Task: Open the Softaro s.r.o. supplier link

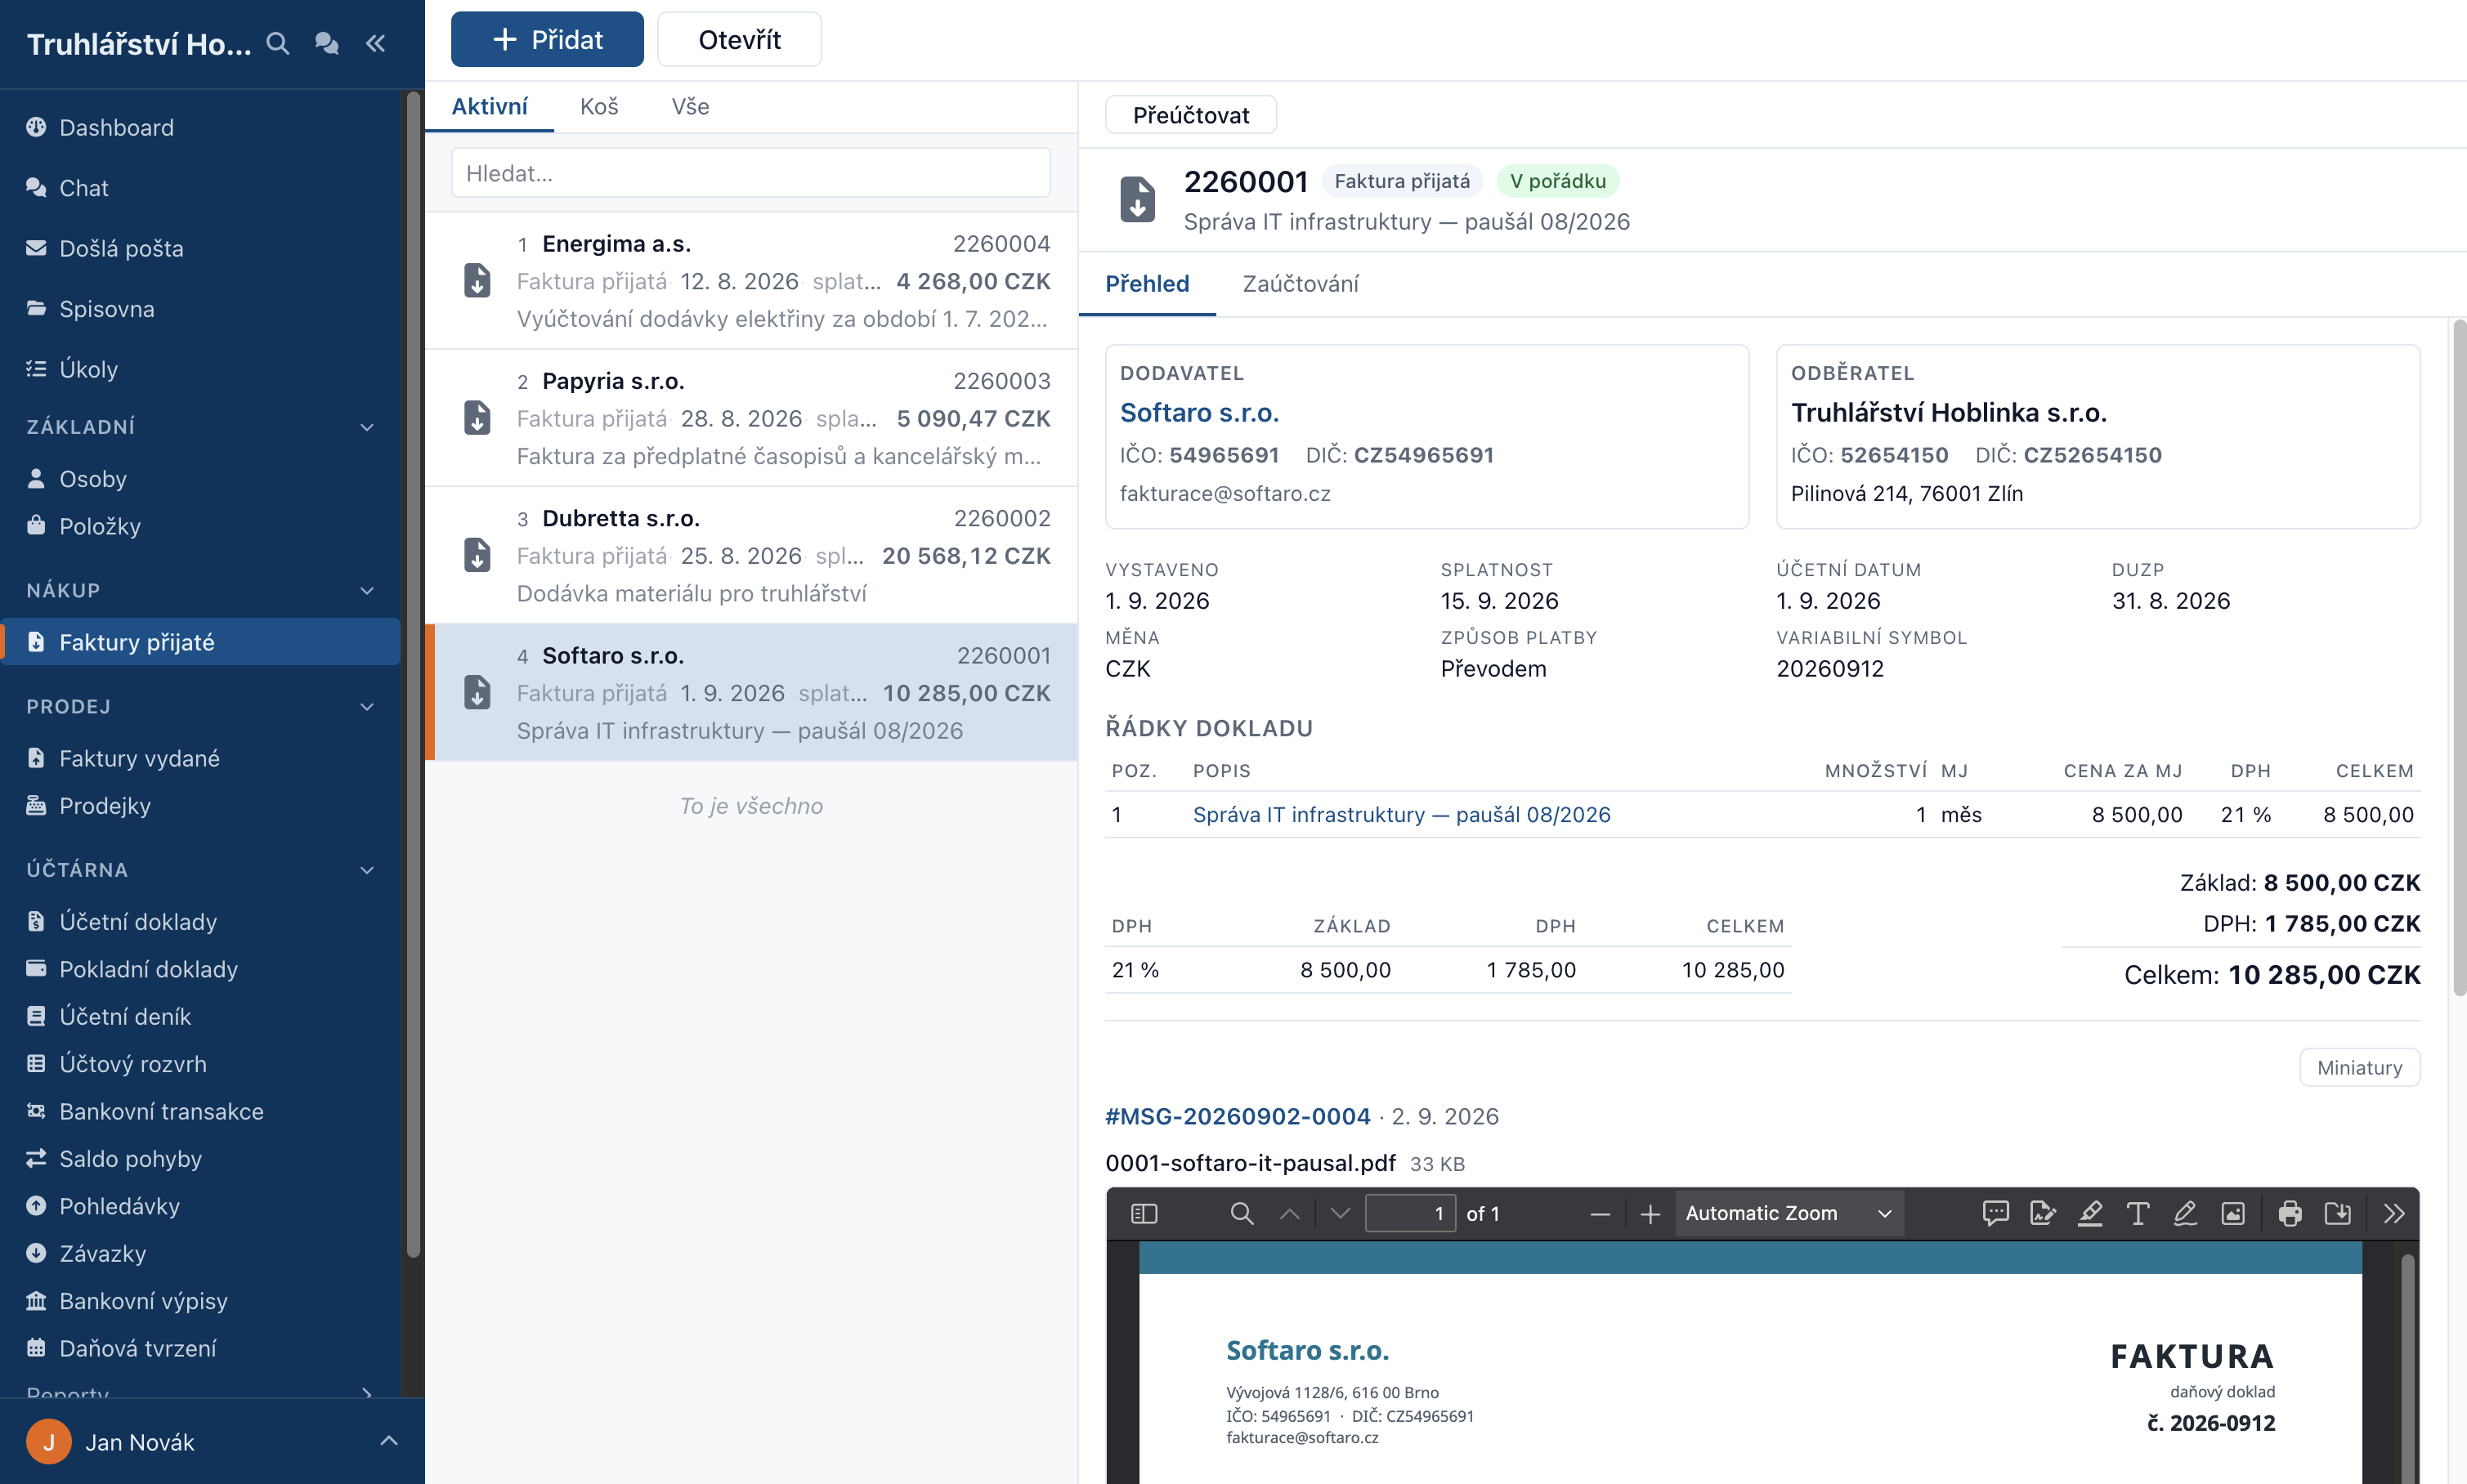Action: point(1199,412)
